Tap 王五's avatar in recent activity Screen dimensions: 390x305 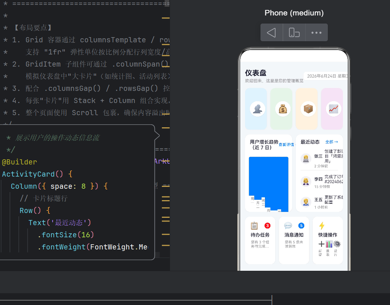(306, 202)
